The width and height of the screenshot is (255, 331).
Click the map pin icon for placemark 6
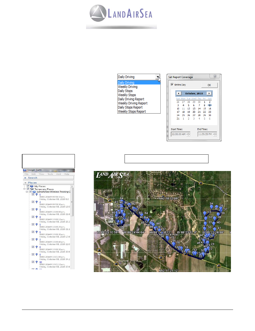[37, 232]
